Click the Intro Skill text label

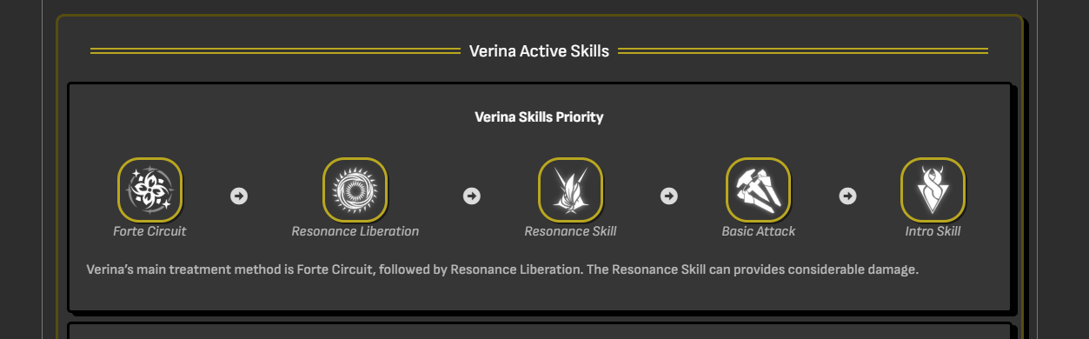pos(933,231)
